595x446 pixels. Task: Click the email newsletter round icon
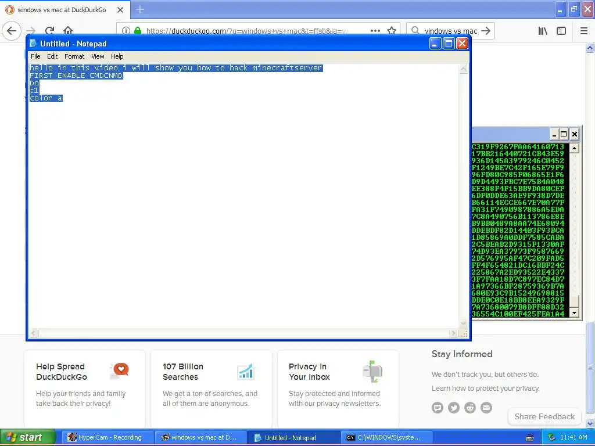[x=486, y=408]
